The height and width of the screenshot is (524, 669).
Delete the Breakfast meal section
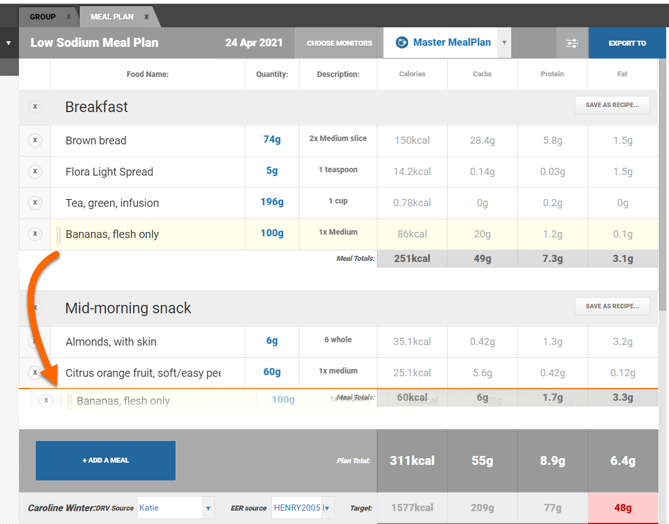tap(35, 106)
